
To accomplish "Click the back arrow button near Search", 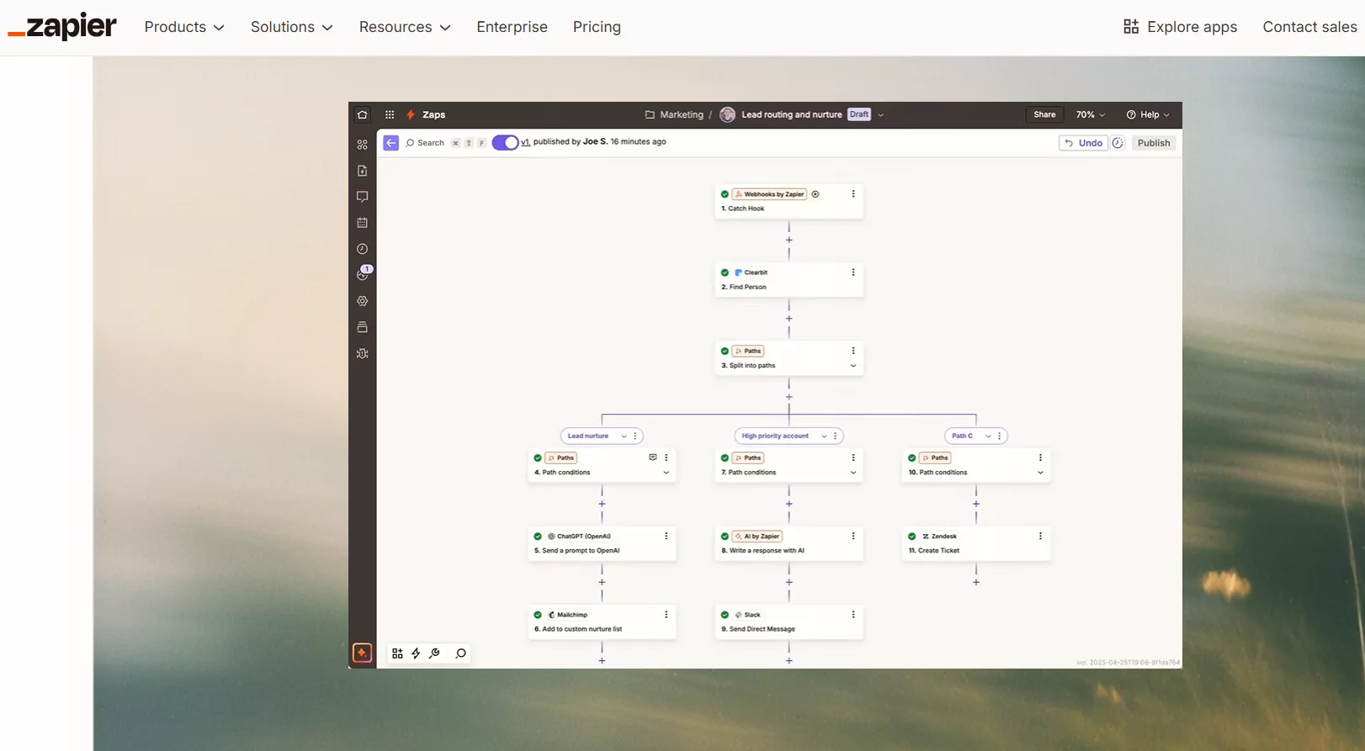I will point(390,143).
